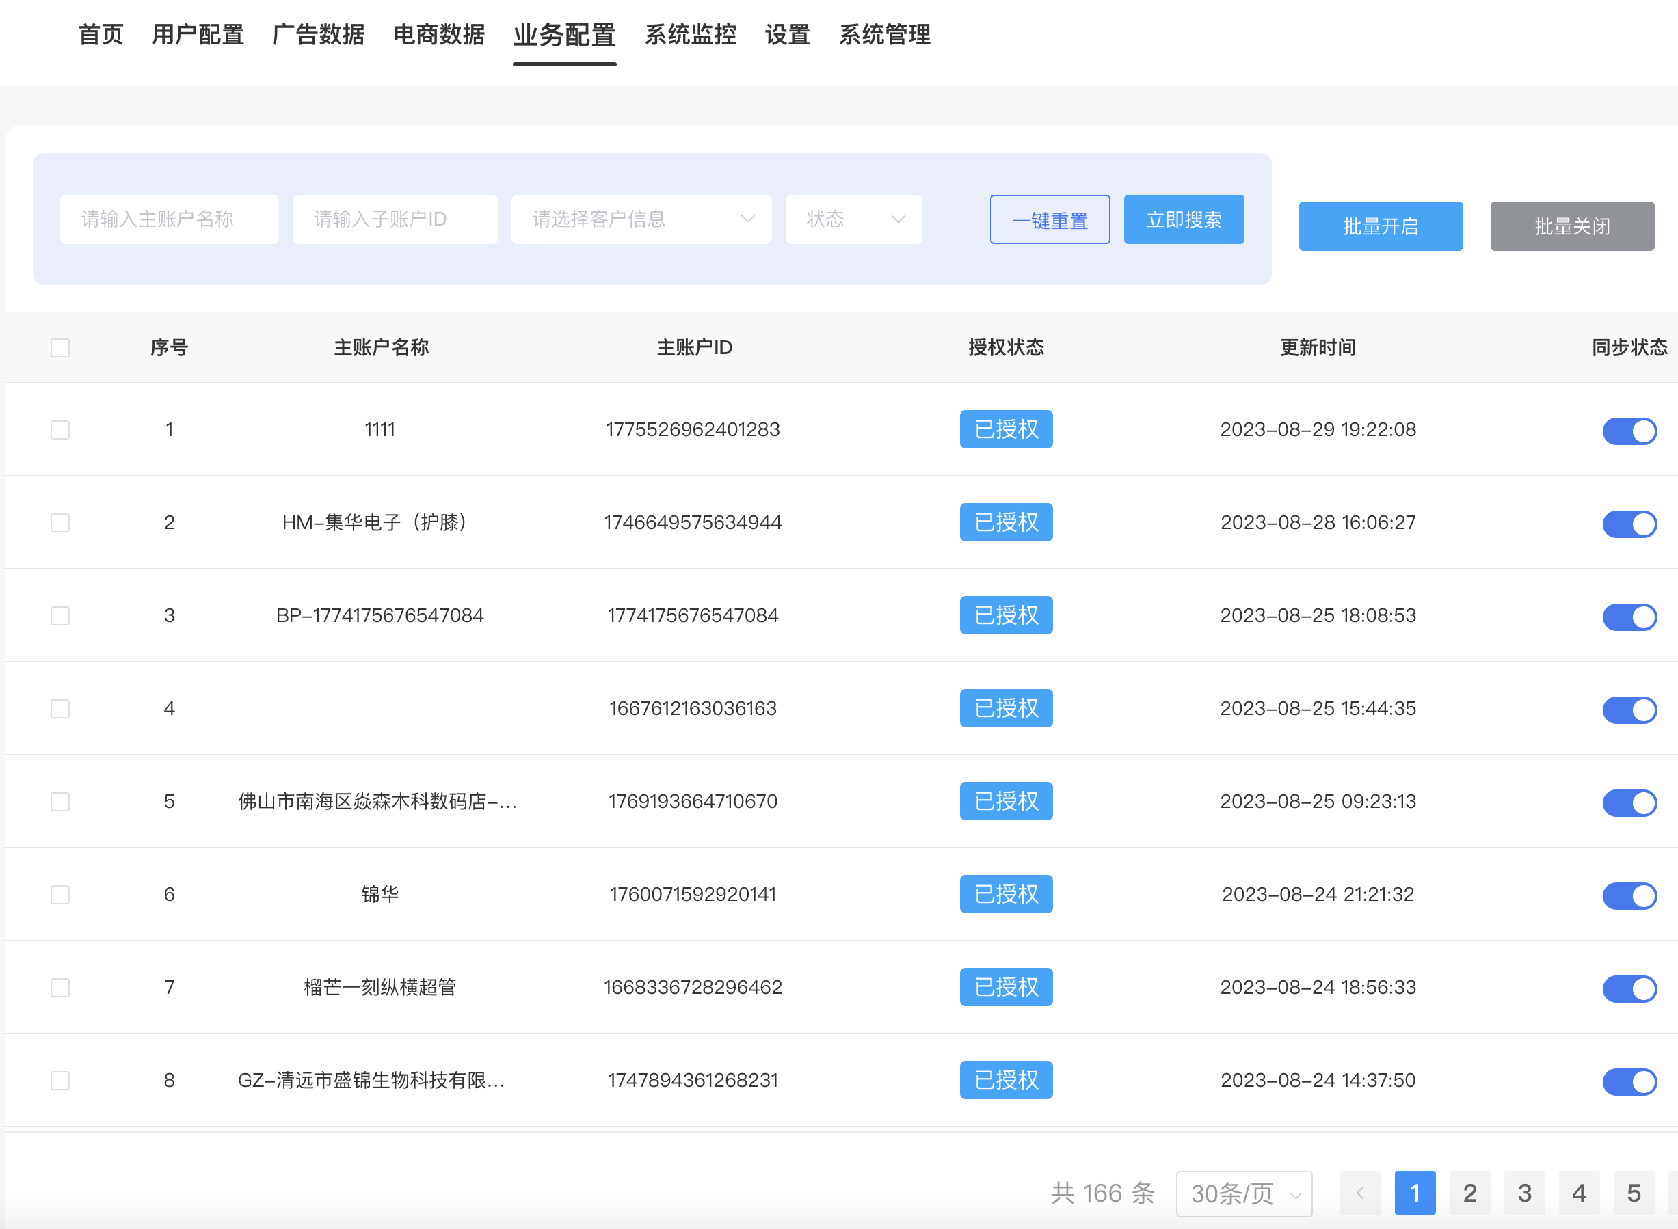Open the 首页 navigation tab
This screenshot has width=1678, height=1229.
click(x=101, y=34)
